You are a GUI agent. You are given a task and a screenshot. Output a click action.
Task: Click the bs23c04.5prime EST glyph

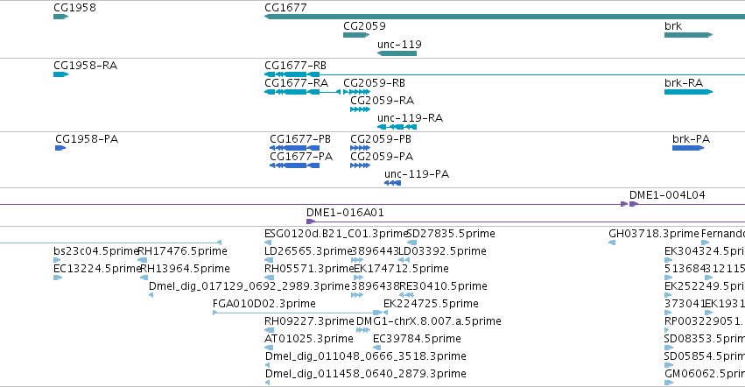tap(57, 260)
